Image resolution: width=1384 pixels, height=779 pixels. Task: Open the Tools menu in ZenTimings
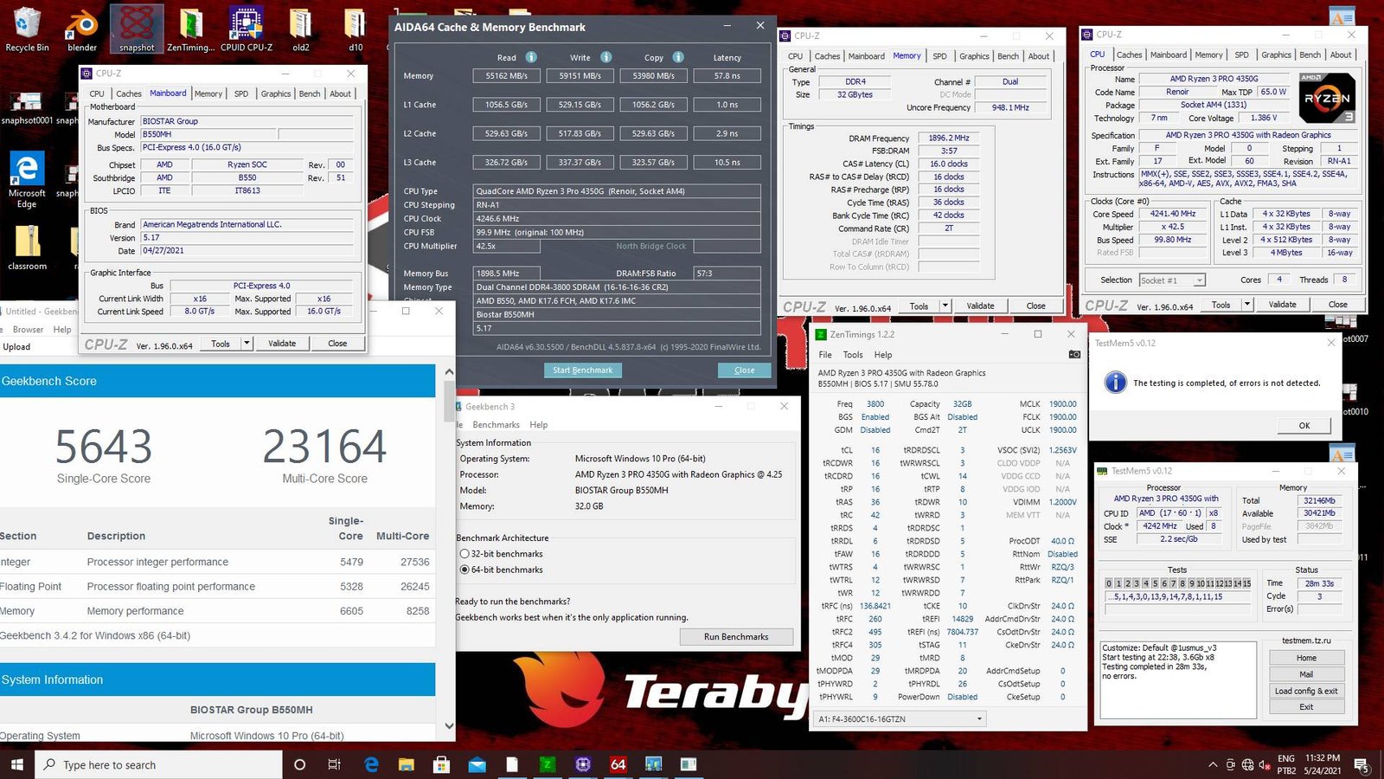point(853,355)
